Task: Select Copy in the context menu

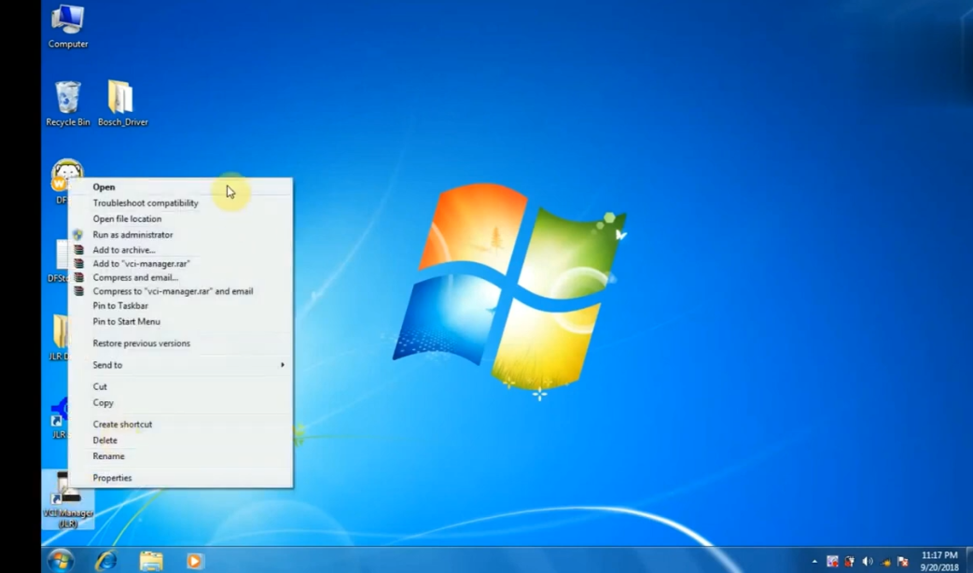Action: pos(180,402)
